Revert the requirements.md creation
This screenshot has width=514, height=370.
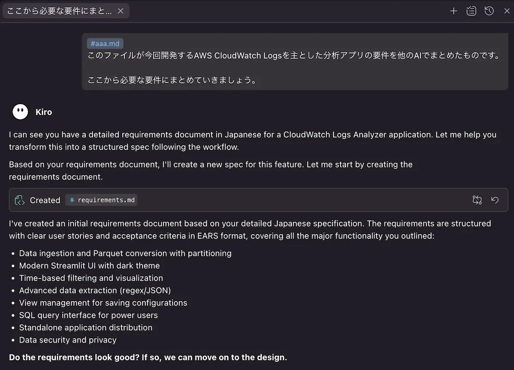coord(495,200)
